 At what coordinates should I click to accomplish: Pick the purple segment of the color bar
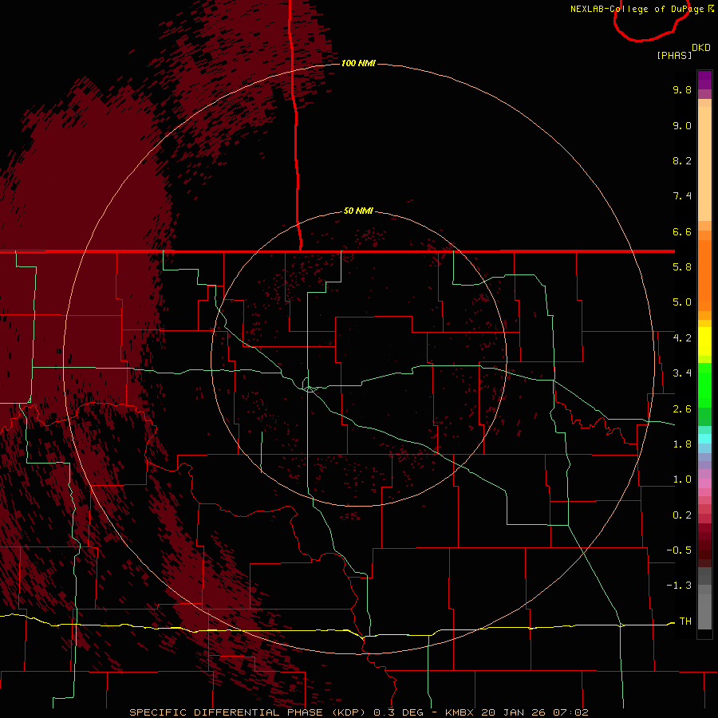point(704,80)
